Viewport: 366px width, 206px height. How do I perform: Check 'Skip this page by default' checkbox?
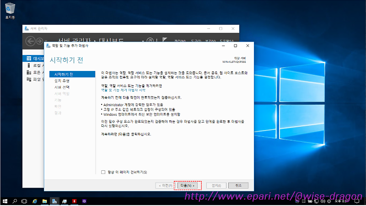(103, 172)
